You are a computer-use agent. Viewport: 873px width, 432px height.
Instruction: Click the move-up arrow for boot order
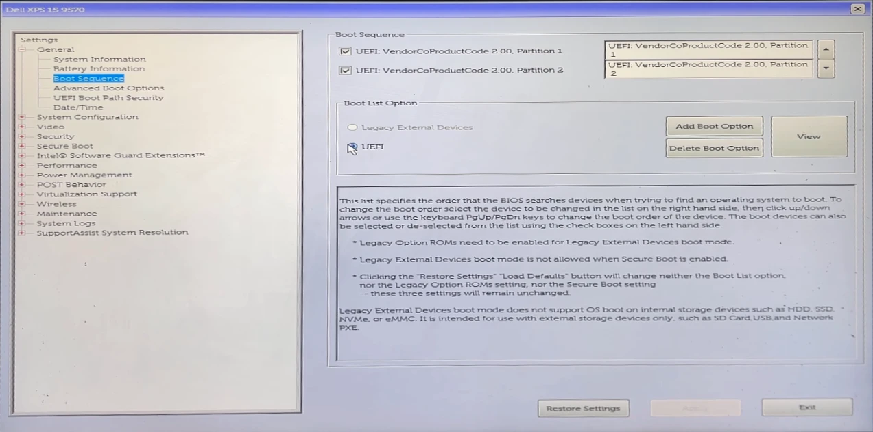click(x=826, y=49)
